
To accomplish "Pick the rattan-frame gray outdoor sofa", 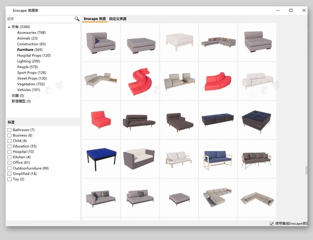I will click(257, 159).
